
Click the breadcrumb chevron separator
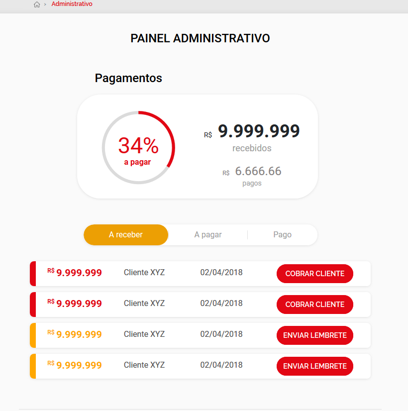pyautogui.click(x=45, y=4)
